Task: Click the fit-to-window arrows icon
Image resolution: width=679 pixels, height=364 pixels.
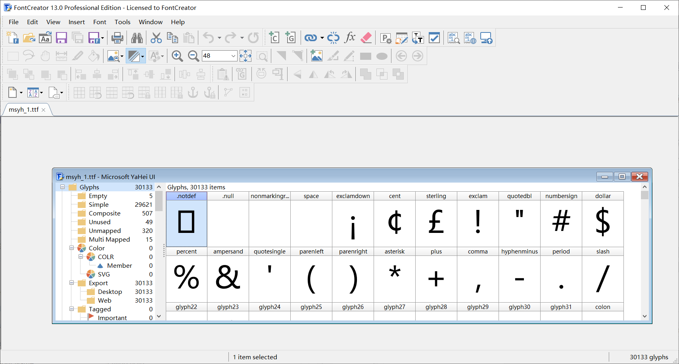Action: click(246, 56)
